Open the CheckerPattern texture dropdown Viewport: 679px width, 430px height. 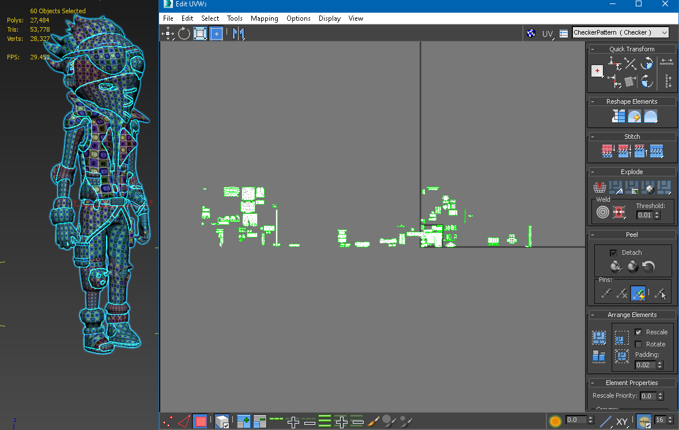click(x=620, y=32)
